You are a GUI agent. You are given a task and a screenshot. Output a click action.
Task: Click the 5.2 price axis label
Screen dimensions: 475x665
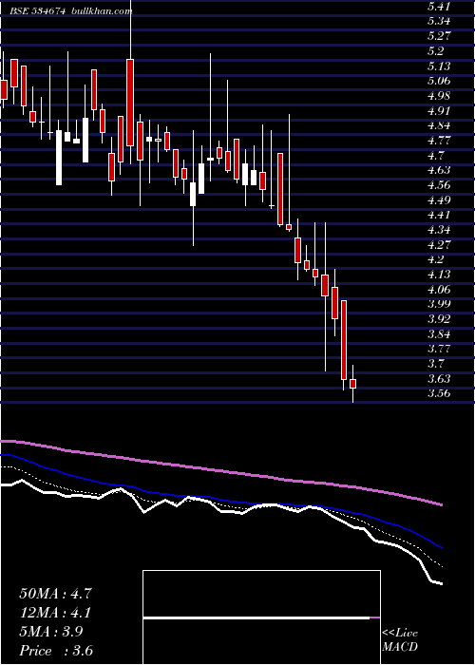pos(436,51)
